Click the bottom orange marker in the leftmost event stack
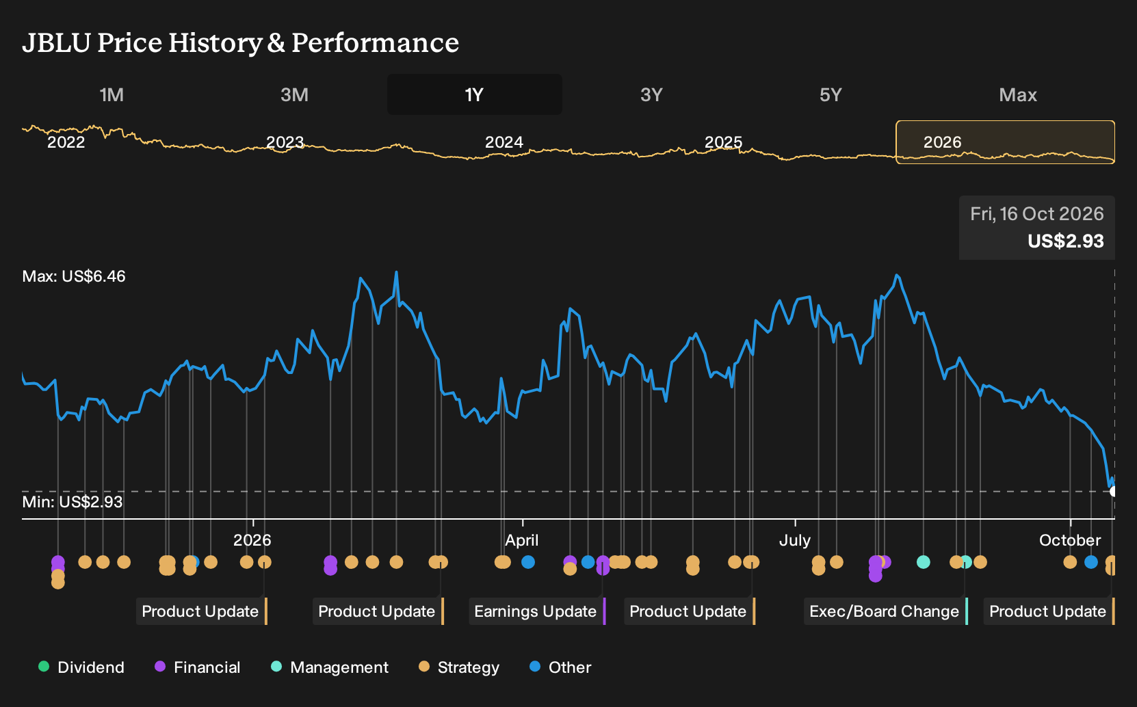 click(58, 583)
